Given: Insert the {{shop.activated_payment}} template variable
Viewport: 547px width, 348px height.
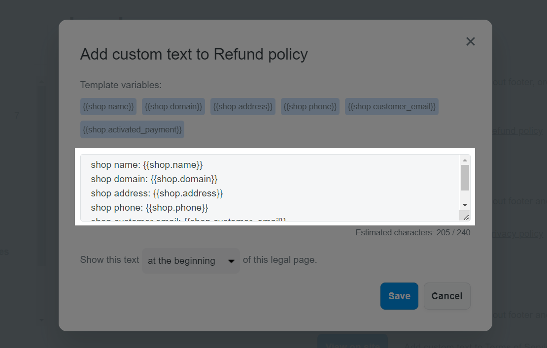Looking at the screenshot, I should click(x=132, y=129).
